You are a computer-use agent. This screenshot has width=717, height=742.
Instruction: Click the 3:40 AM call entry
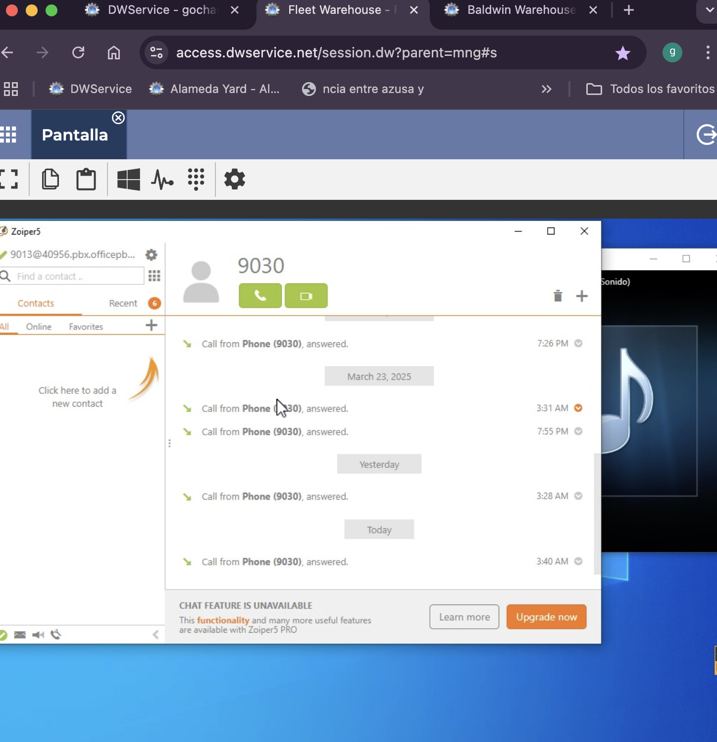383,562
